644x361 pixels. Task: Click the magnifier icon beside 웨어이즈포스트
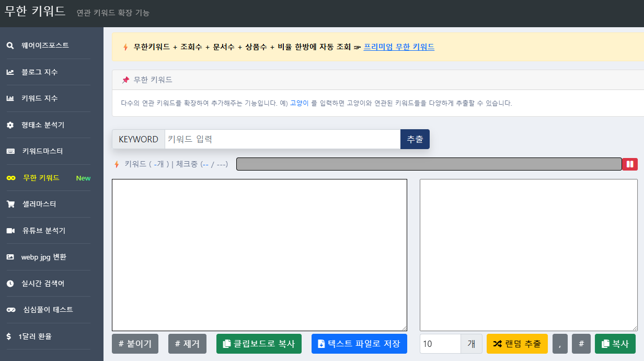(x=10, y=46)
